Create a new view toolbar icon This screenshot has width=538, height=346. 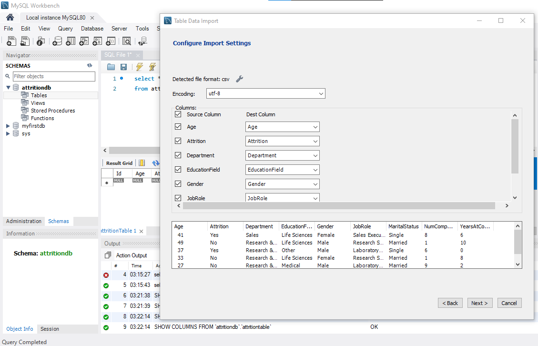[x=84, y=41]
